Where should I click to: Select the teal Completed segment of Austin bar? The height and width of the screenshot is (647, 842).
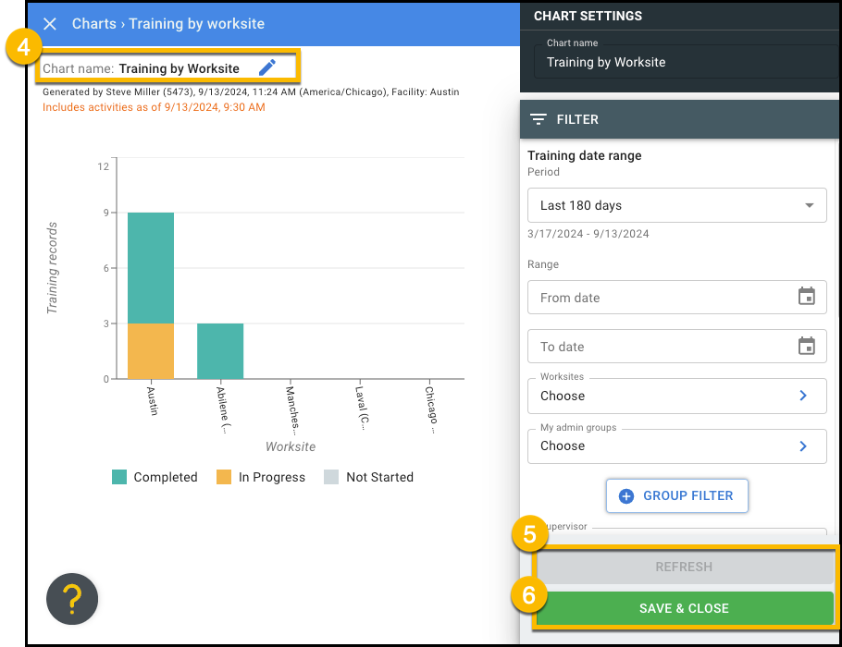coord(151,267)
